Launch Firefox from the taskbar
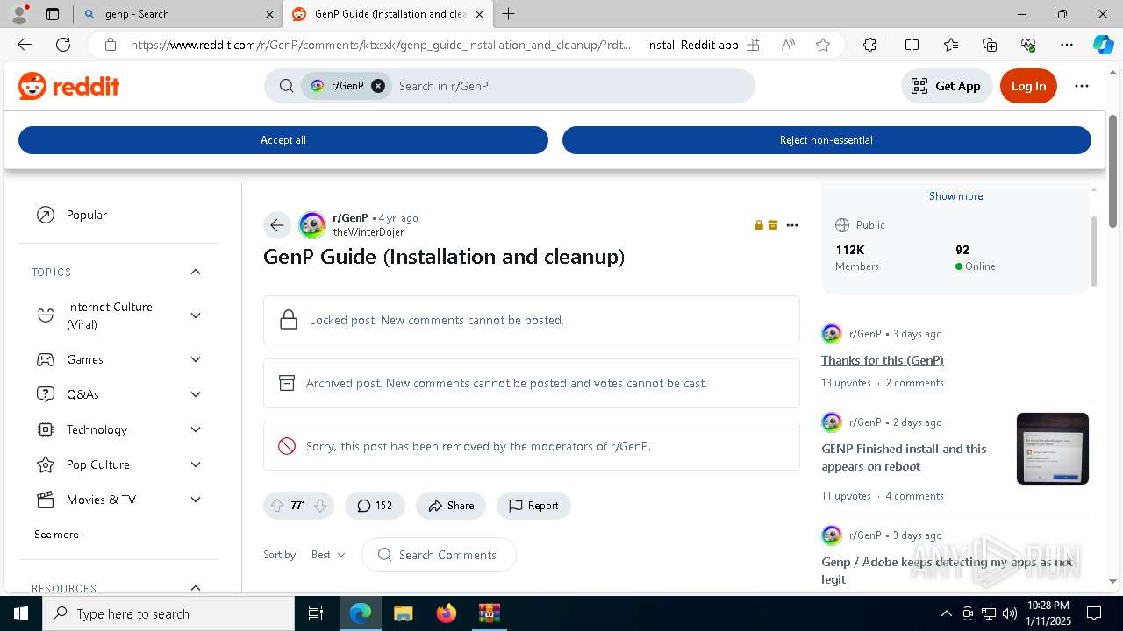 pyautogui.click(x=447, y=613)
